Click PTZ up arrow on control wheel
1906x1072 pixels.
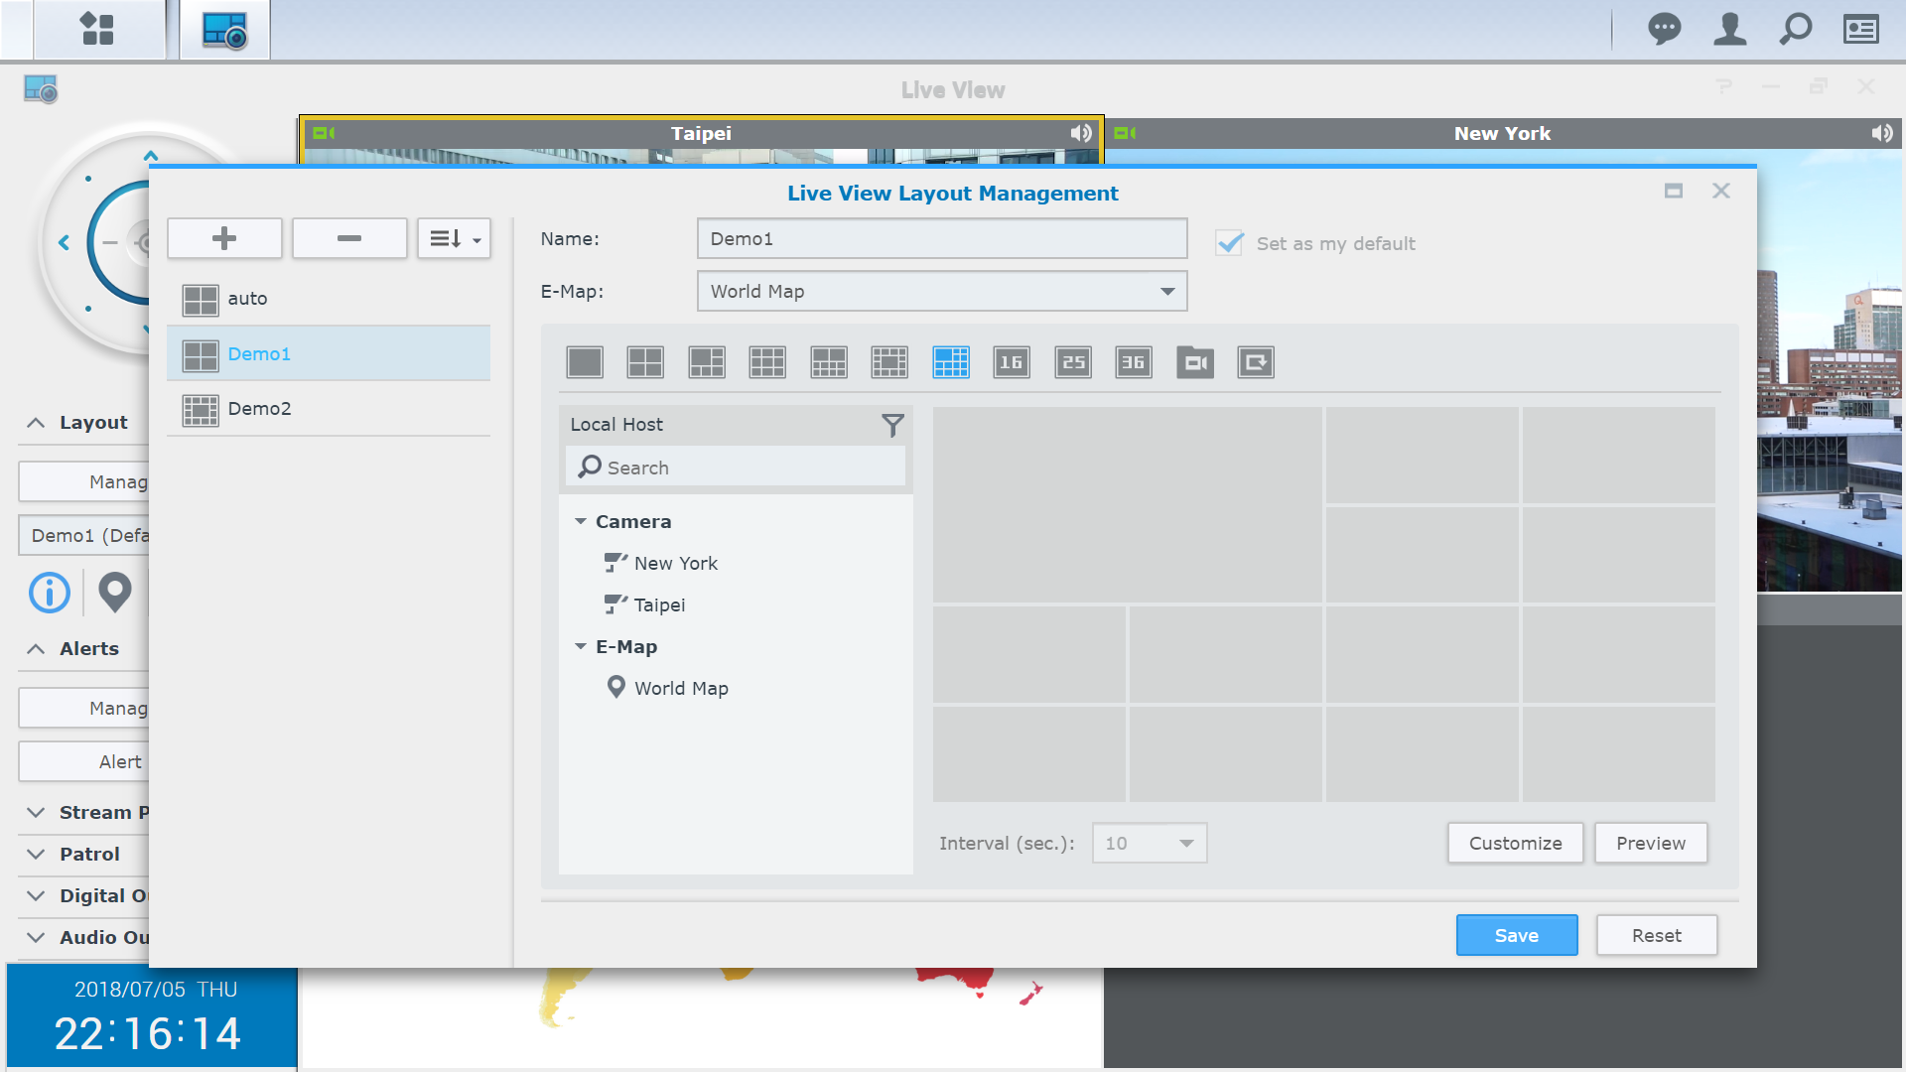151,156
